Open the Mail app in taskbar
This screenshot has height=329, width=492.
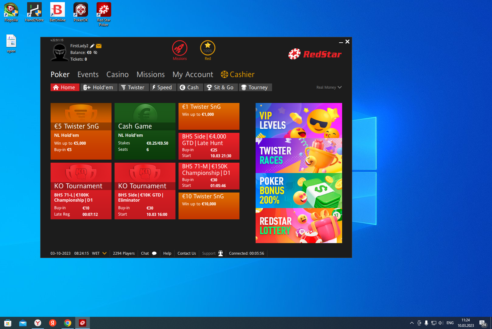[23, 323]
